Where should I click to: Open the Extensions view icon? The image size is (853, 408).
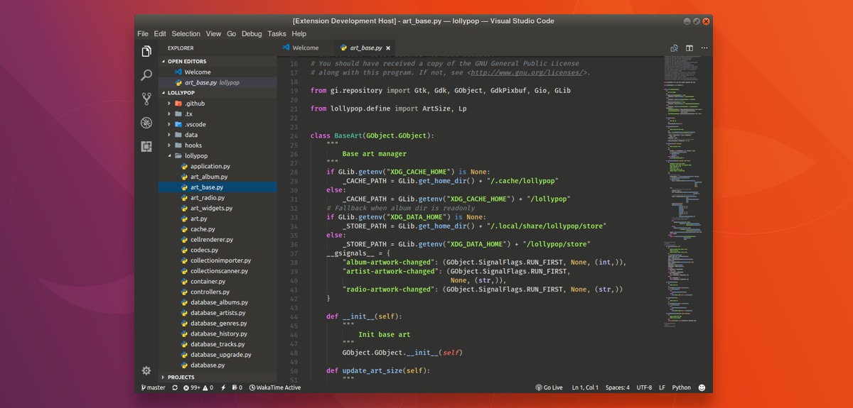pyautogui.click(x=146, y=146)
